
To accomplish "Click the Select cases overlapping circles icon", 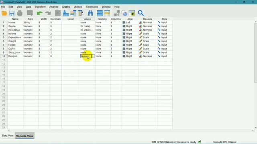I will (124, 13).
